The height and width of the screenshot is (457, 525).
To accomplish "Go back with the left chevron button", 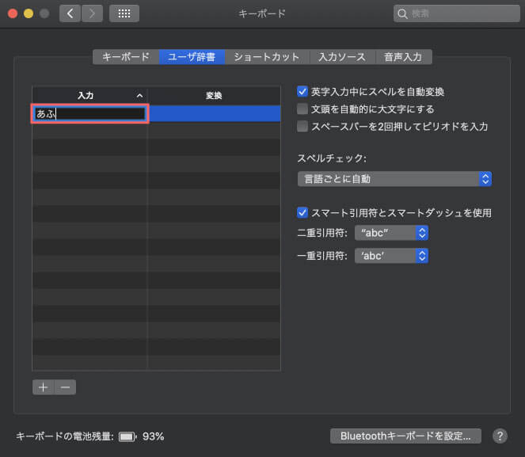I will (x=70, y=13).
